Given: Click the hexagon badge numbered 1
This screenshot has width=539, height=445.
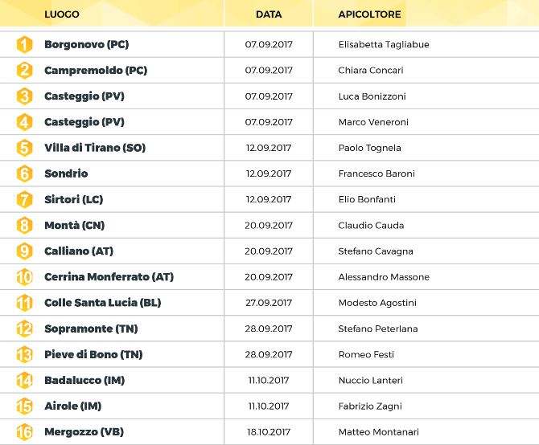Looking at the screenshot, I should click(x=25, y=45).
